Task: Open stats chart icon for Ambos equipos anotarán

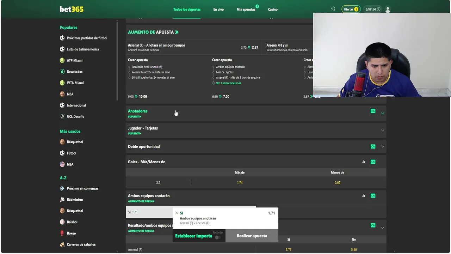Action: [364, 196]
